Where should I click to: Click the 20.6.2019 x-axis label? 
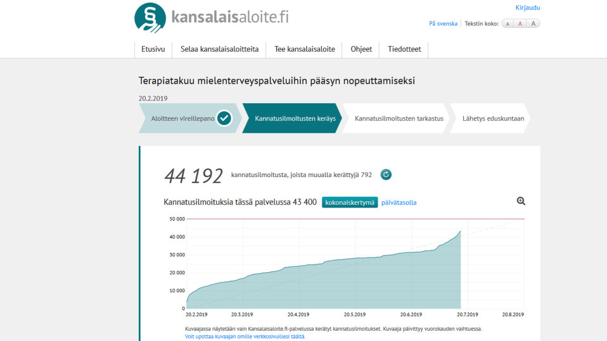pyautogui.click(x=411, y=314)
